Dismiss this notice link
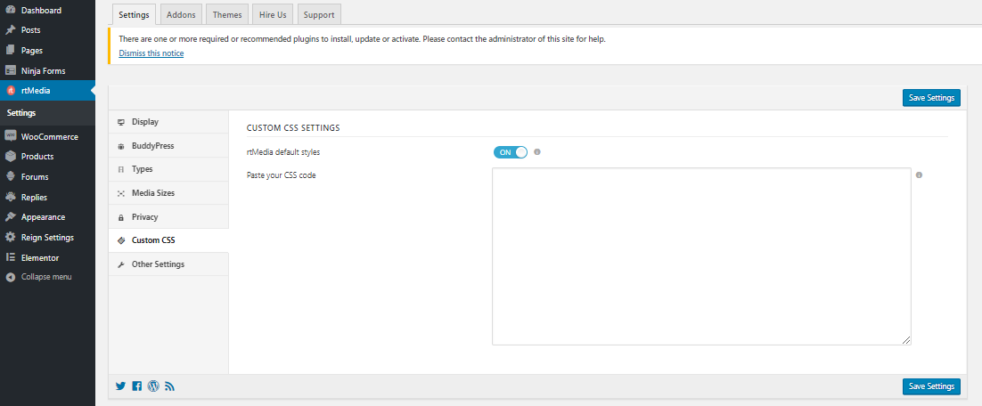This screenshot has height=406, width=982. tap(151, 53)
